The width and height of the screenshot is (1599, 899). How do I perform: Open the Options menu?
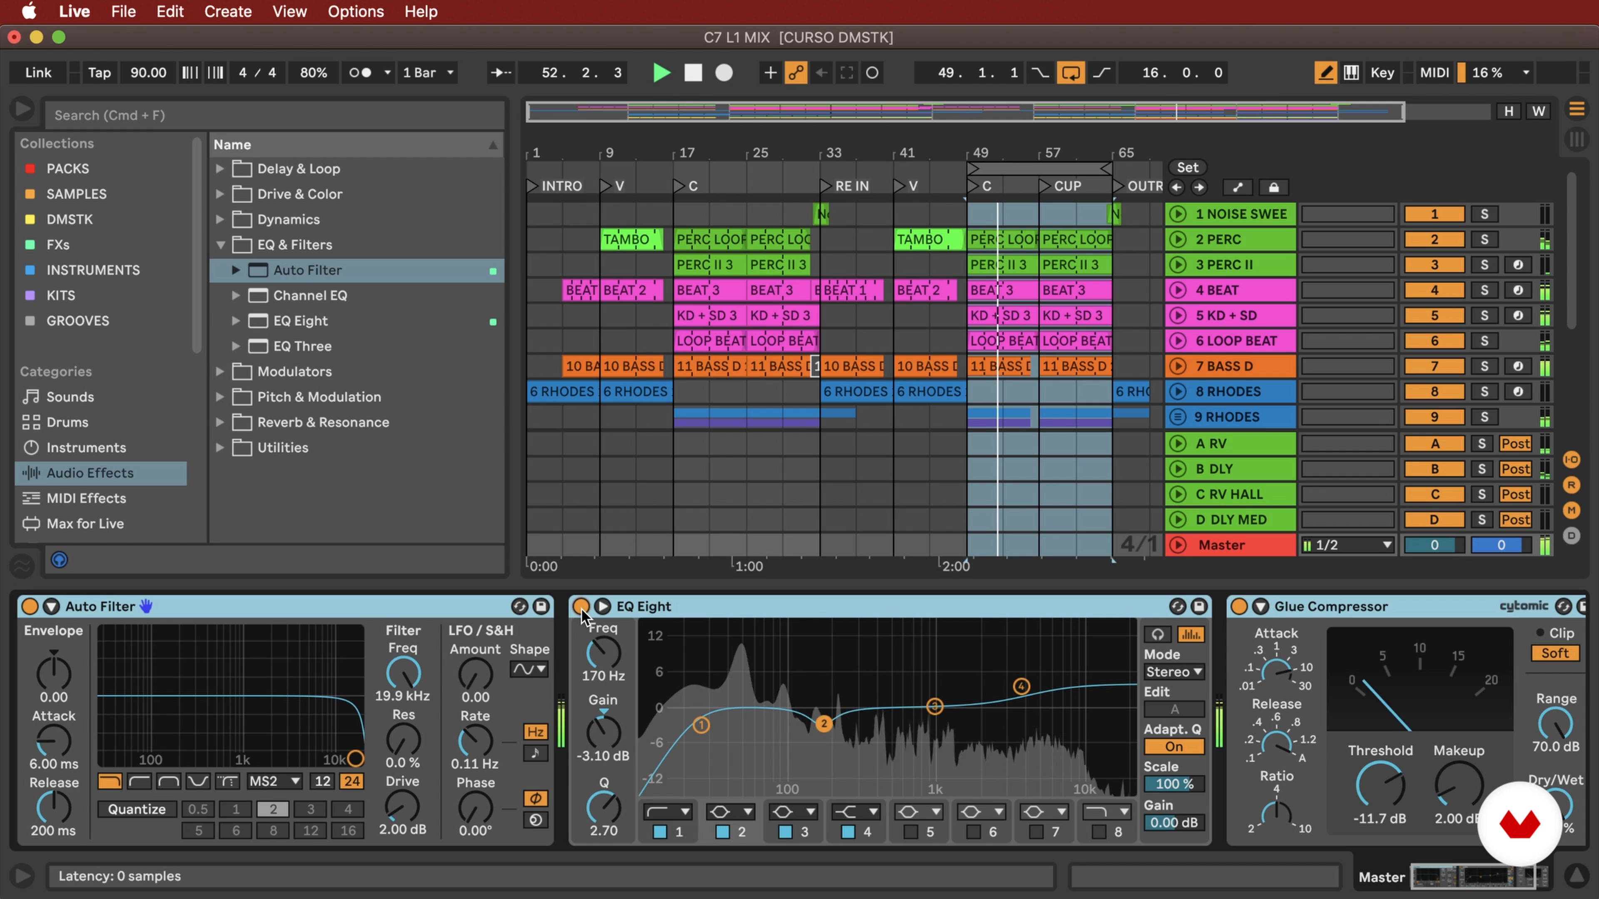tap(356, 11)
